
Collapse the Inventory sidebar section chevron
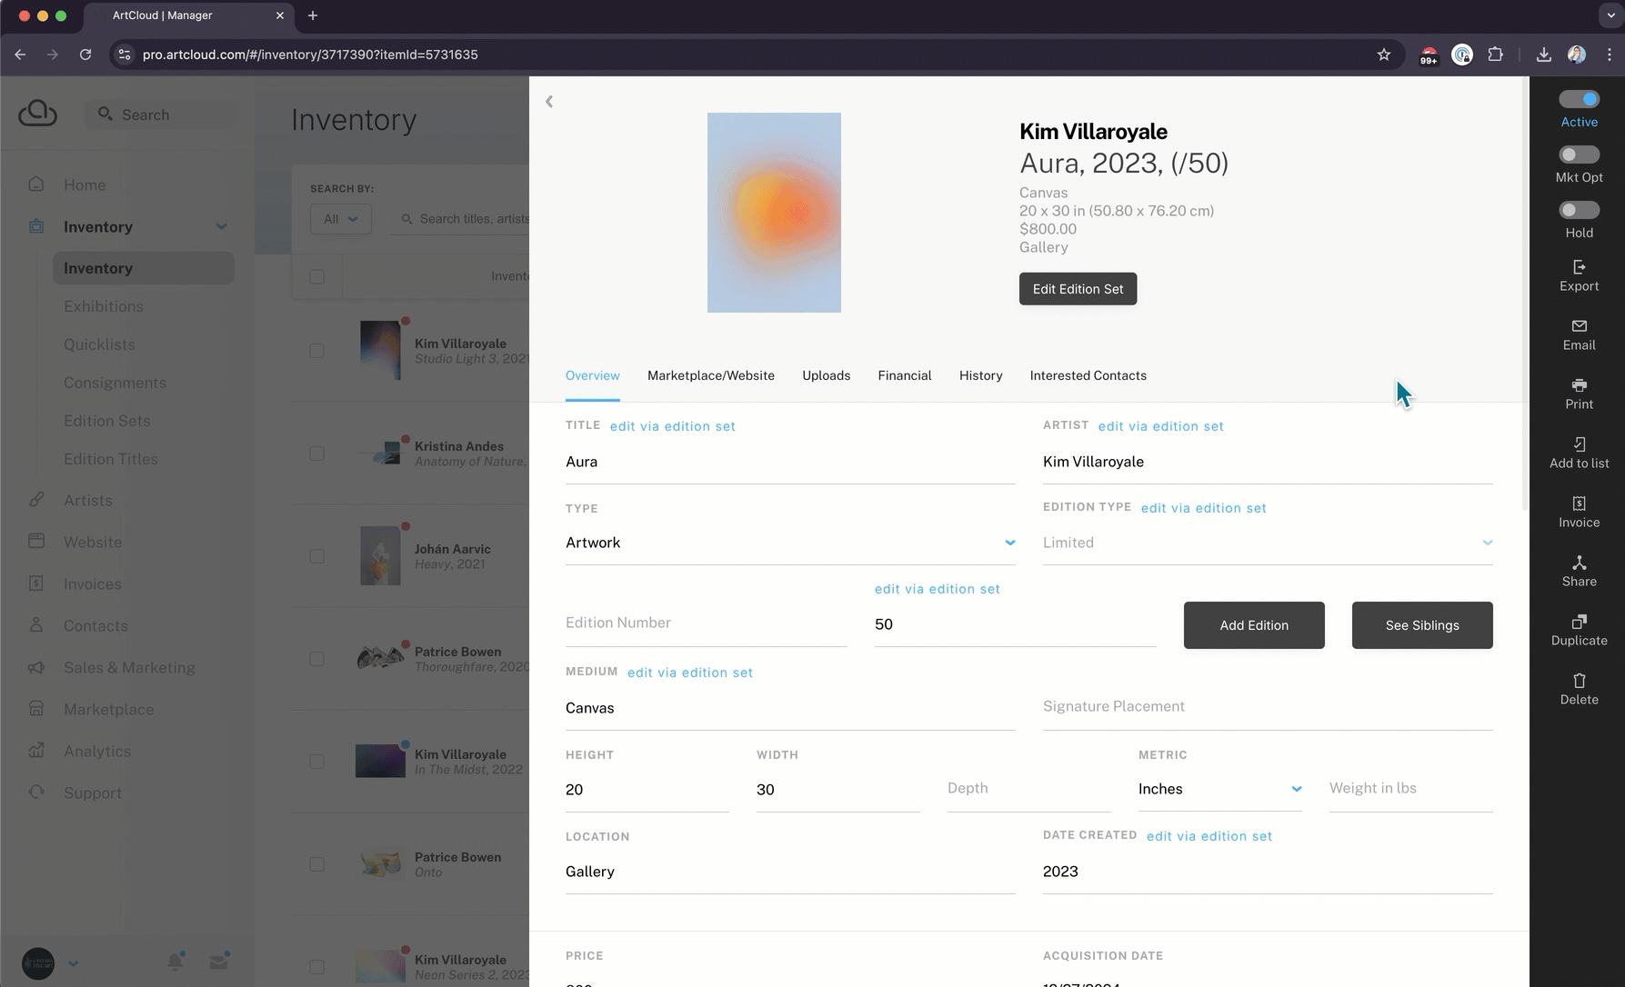(221, 226)
